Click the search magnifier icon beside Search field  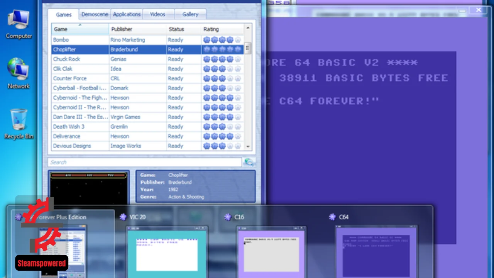click(249, 162)
